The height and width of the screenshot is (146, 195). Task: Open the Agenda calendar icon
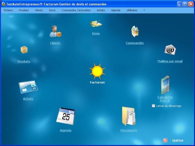[x=66, y=116]
